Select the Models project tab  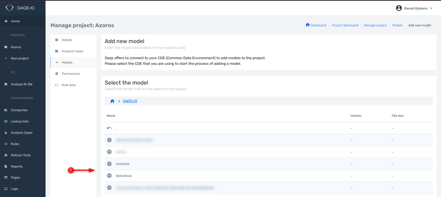pos(74,63)
